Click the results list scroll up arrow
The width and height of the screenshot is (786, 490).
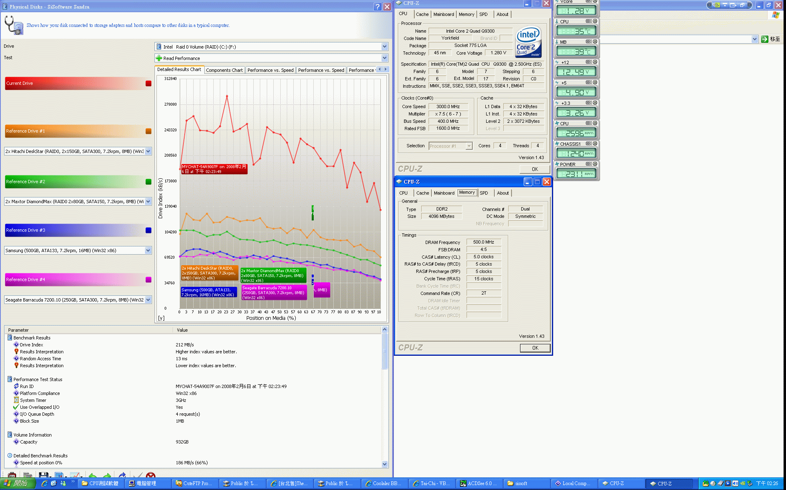[x=384, y=329]
